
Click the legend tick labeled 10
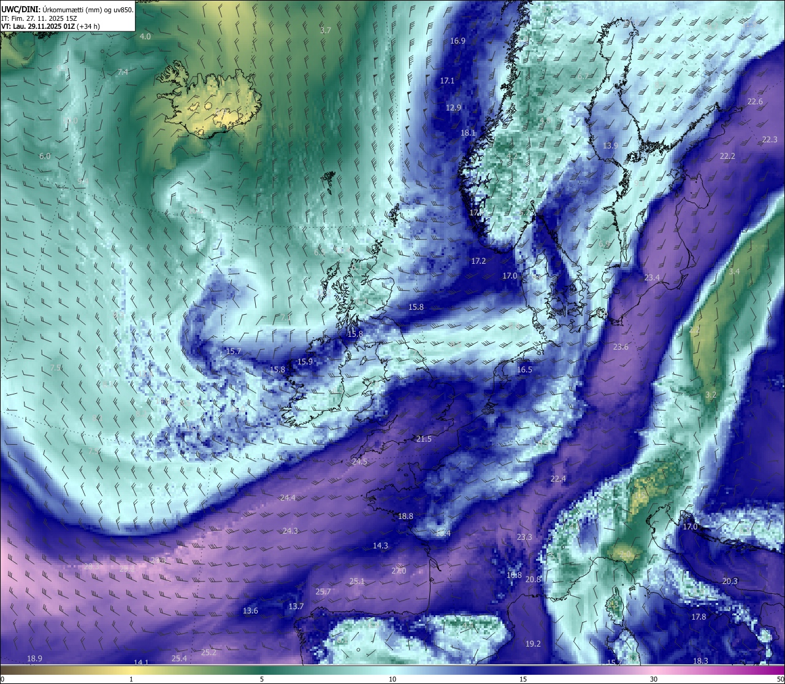[392, 679]
